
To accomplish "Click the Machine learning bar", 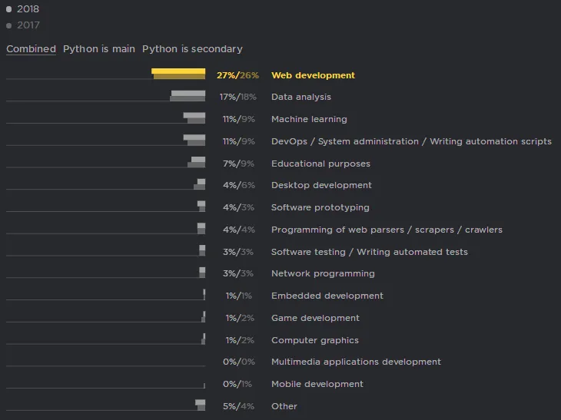I will pyautogui.click(x=194, y=118).
